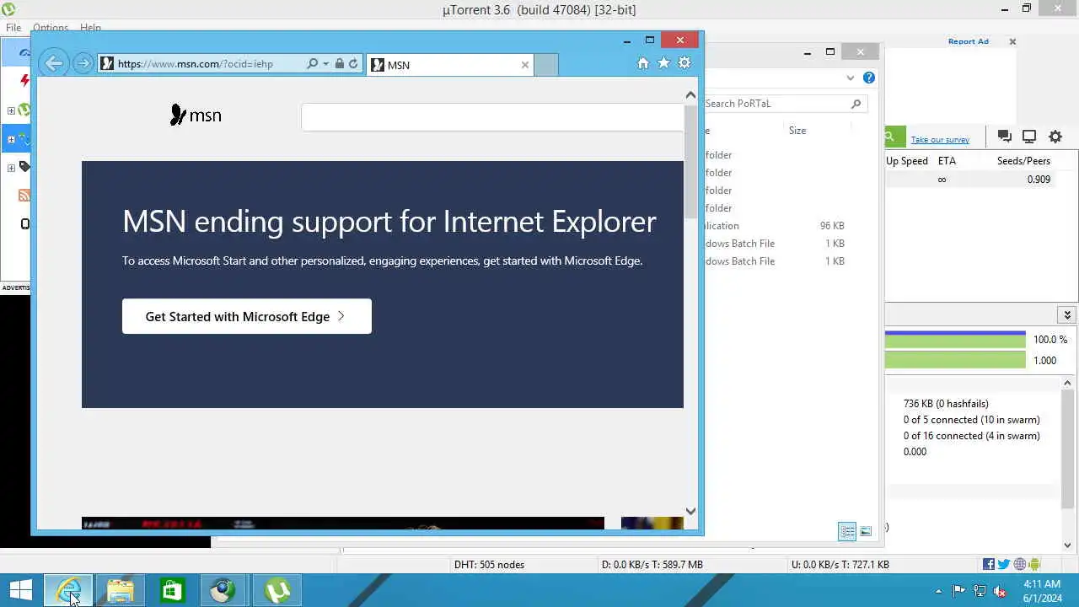The image size is (1079, 607).
Task: Open the Facebook icon in status bar
Action: point(989,564)
